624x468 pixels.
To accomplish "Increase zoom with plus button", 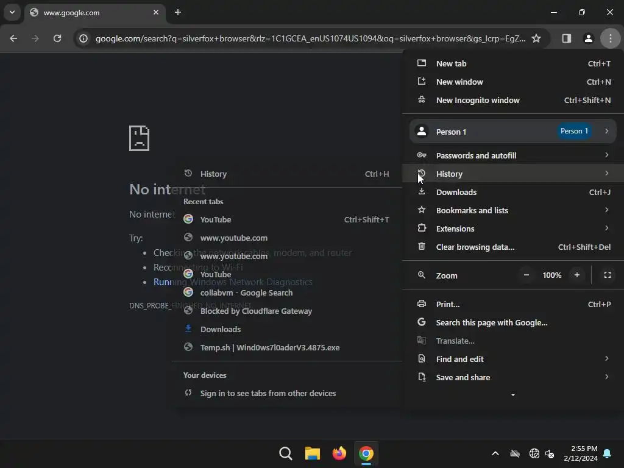I will pos(576,275).
